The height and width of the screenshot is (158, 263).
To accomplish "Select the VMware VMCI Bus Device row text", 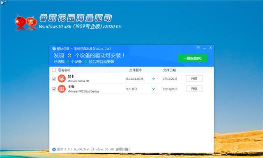I will (83, 91).
